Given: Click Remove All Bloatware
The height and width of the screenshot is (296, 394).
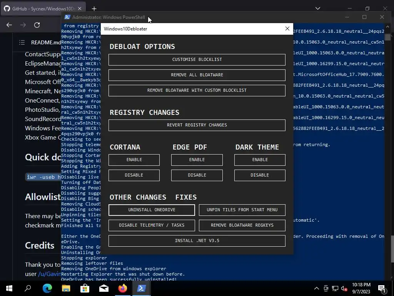Looking at the screenshot, I should (x=197, y=75).
